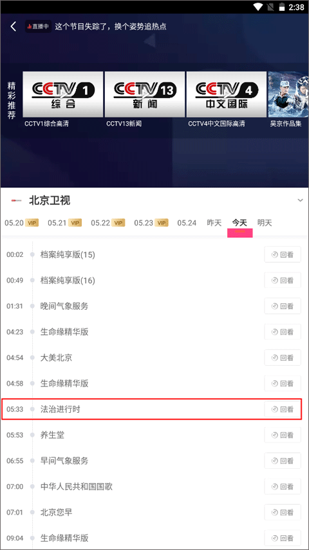Select the 今天 date tab
Image resolution: width=309 pixels, height=550 pixels.
click(x=239, y=223)
